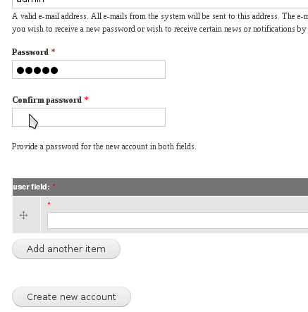The image size is (308, 312).
Task: Click the Provide a password description text
Action: pyautogui.click(x=104, y=146)
